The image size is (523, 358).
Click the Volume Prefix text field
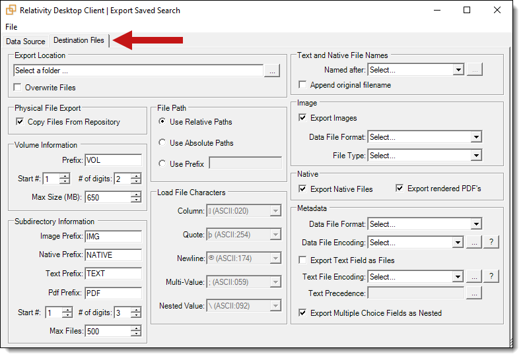(x=113, y=160)
